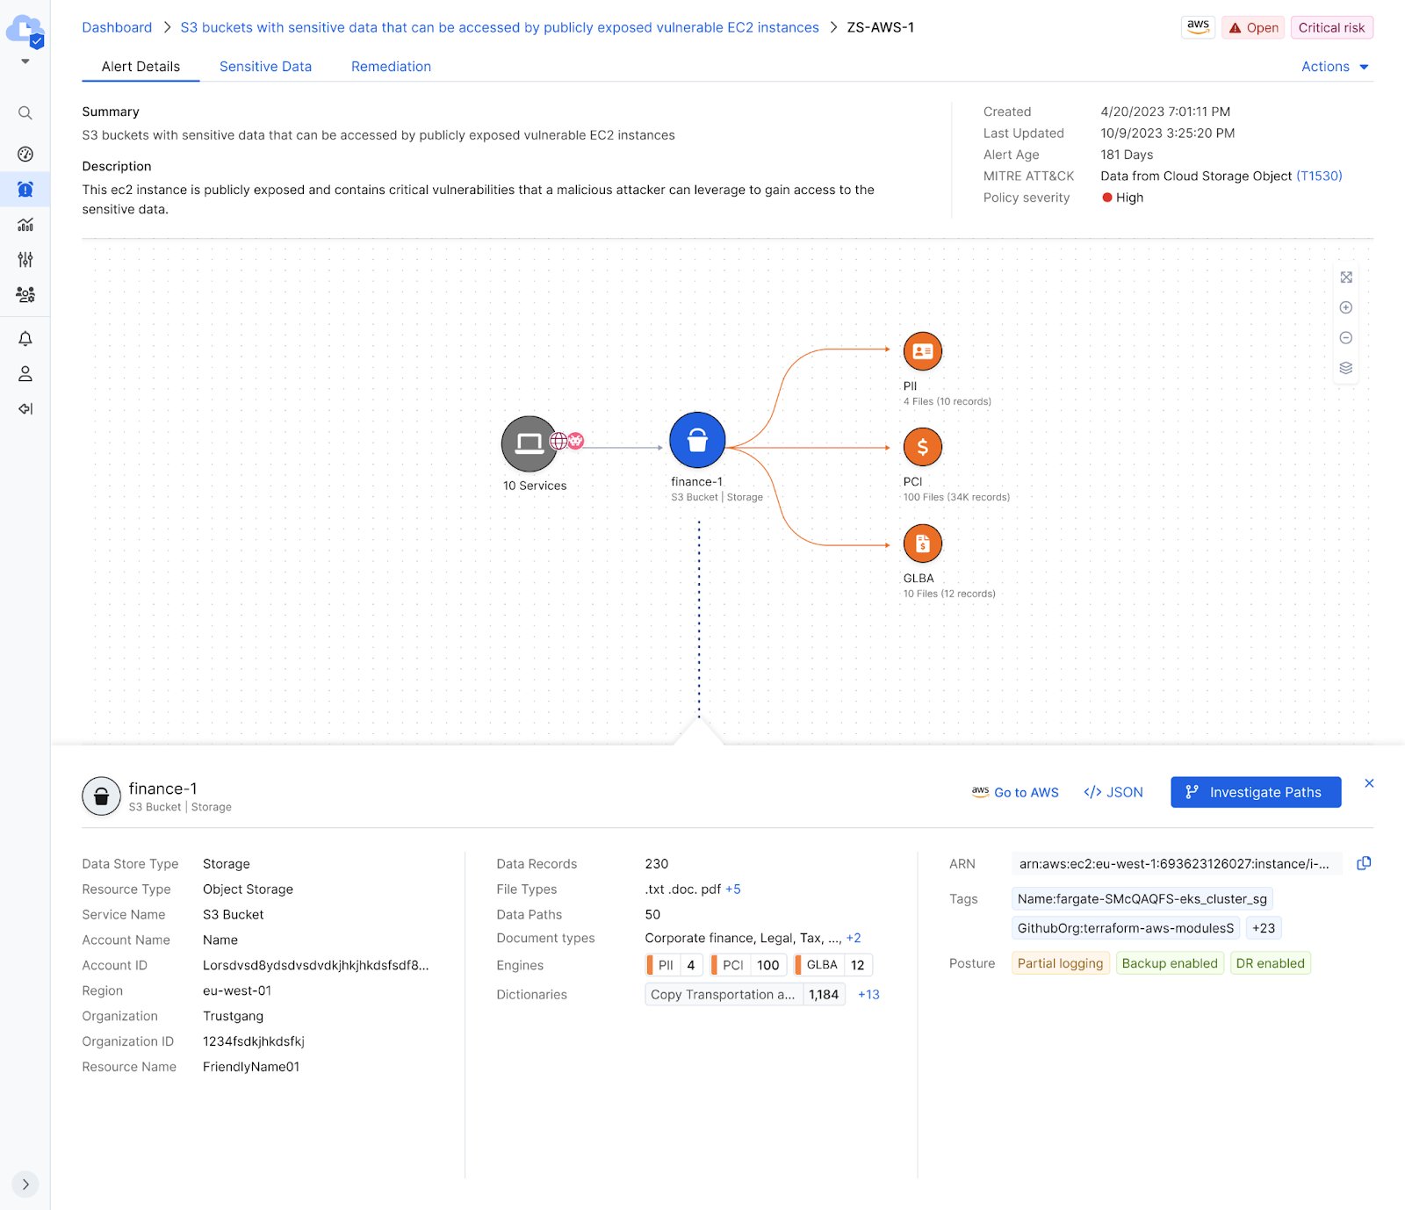
Task: Click the fit-to-screen icon on the graph
Action: [1345, 277]
